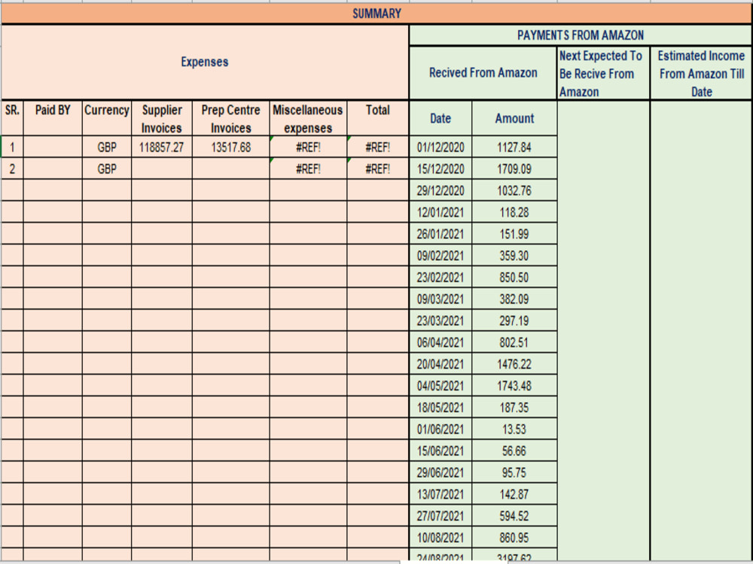753x564 pixels.
Task: Select the date 23/02/2021
Action: pos(441,277)
